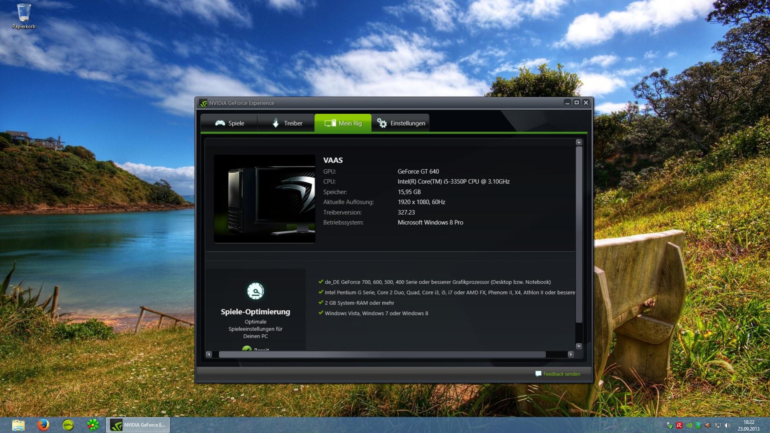
Task: Click the checkmark beside the Windows Vista requirement
Action: [321, 313]
